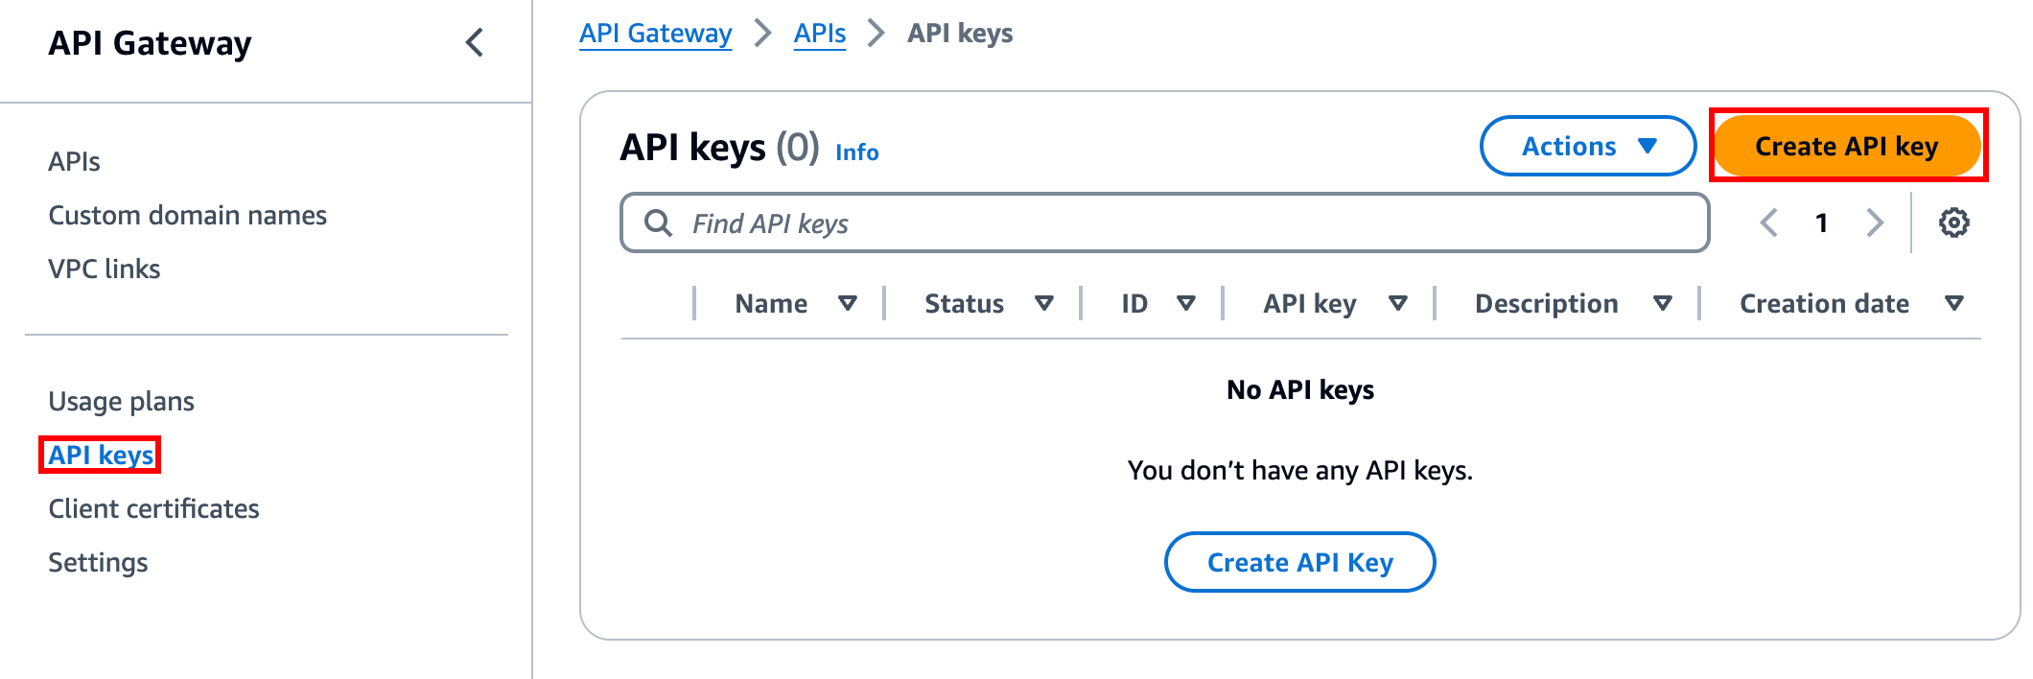Select Custom domain names in sidebar
Viewport: 2033px width, 679px height.
pos(187,215)
